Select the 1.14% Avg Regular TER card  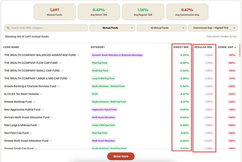[x=143, y=12]
